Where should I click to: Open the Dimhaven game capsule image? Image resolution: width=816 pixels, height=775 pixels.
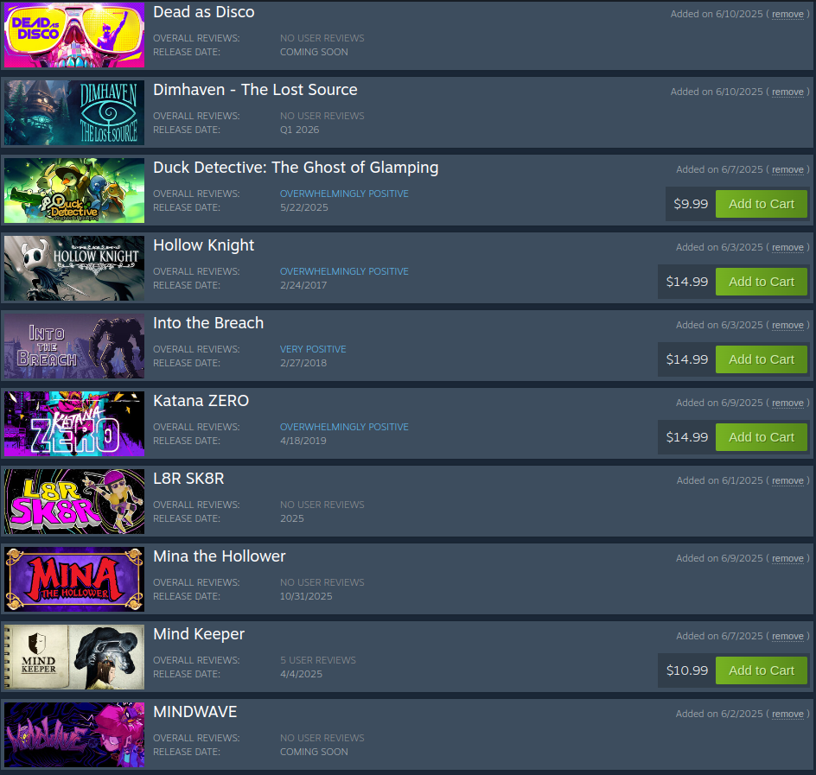(x=74, y=112)
